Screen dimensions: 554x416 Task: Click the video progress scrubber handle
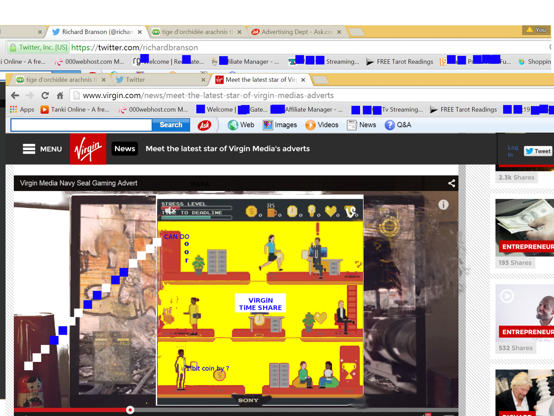pyautogui.click(x=130, y=410)
